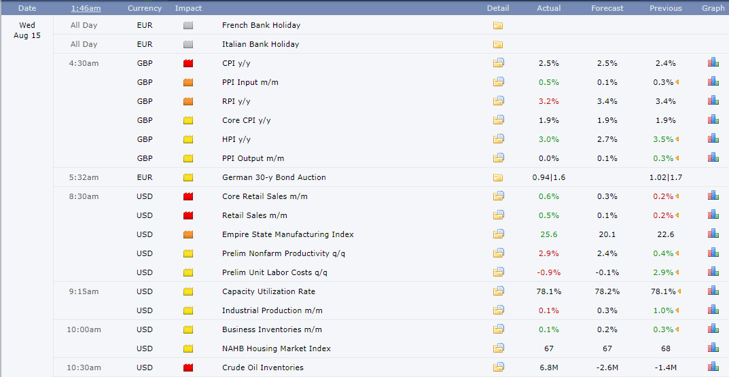The width and height of the screenshot is (729, 377).
Task: Open detail folder for French Bank Holiday
Action: [498, 26]
